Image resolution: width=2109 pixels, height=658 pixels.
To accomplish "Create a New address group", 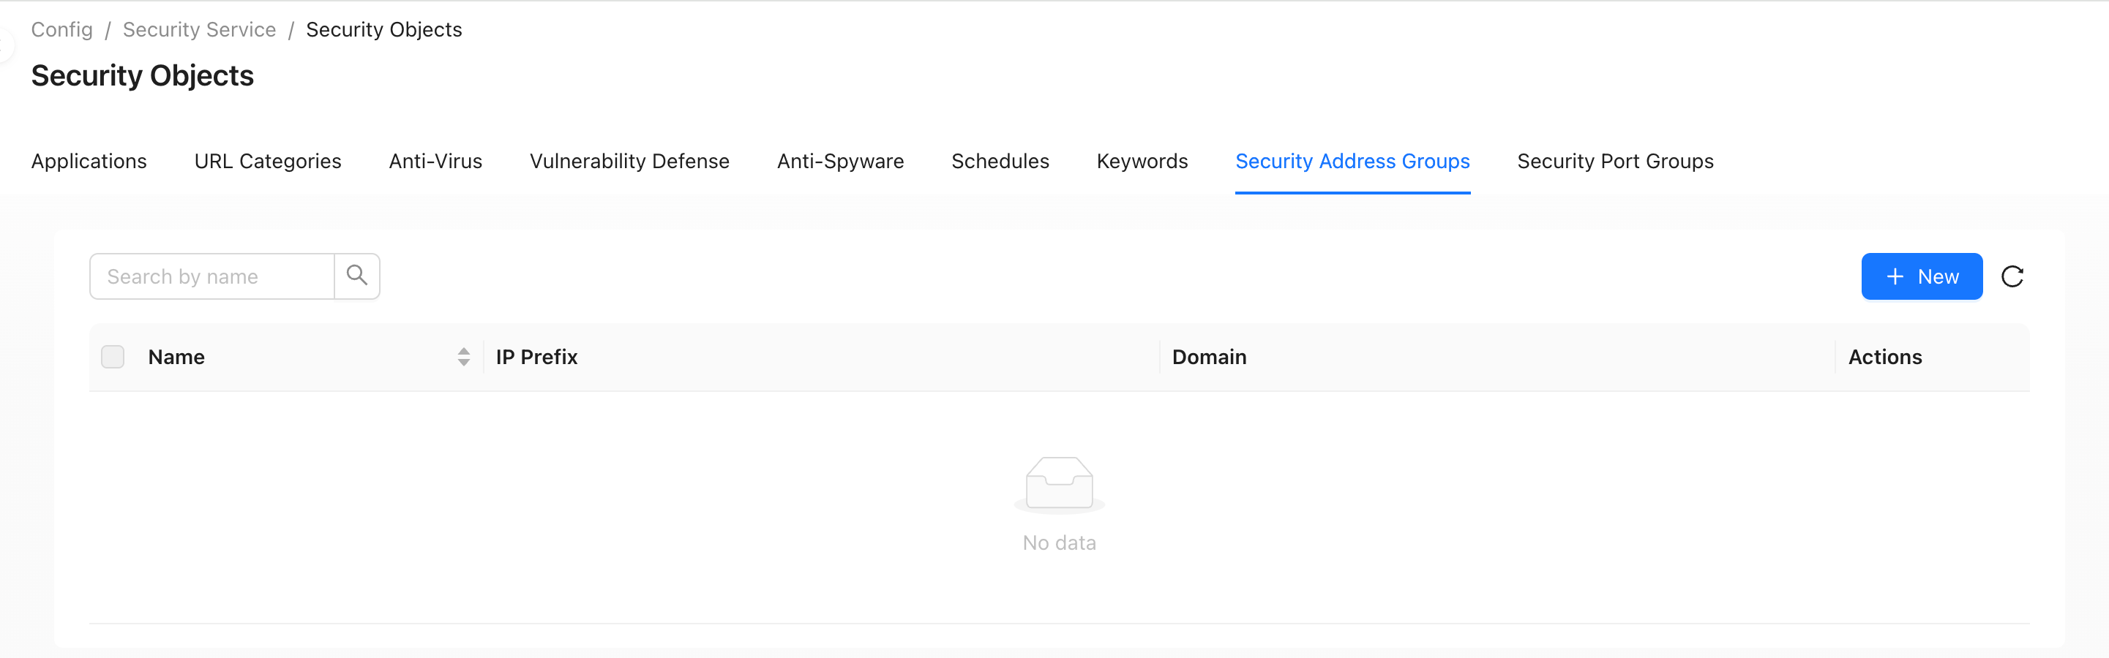I will pos(1922,276).
